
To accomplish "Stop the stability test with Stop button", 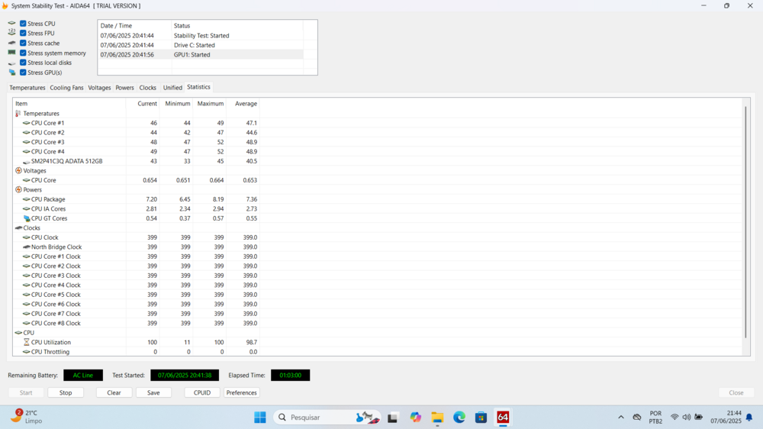I will pos(66,392).
